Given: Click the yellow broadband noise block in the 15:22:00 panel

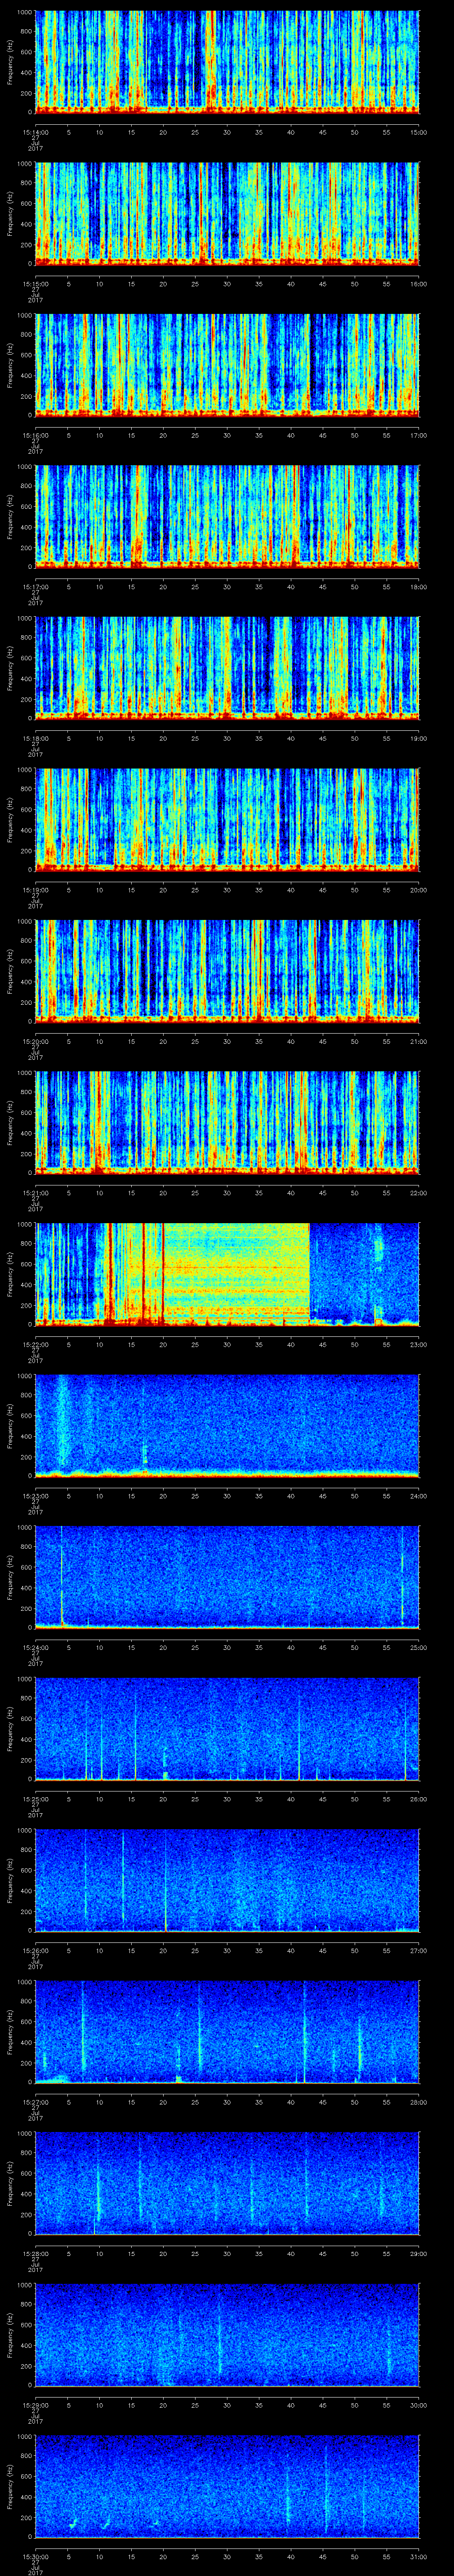Looking at the screenshot, I should pyautogui.click(x=236, y=1270).
